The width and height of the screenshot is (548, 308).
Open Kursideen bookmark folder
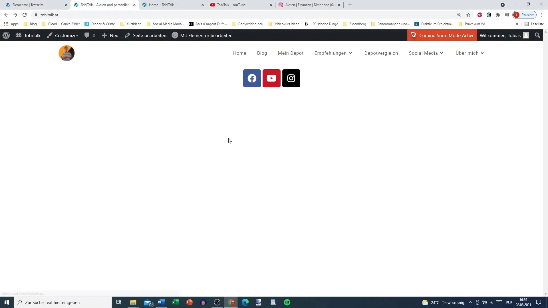click(131, 24)
